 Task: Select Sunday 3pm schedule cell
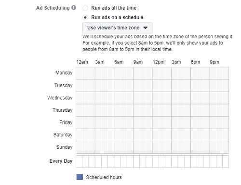(174, 147)
